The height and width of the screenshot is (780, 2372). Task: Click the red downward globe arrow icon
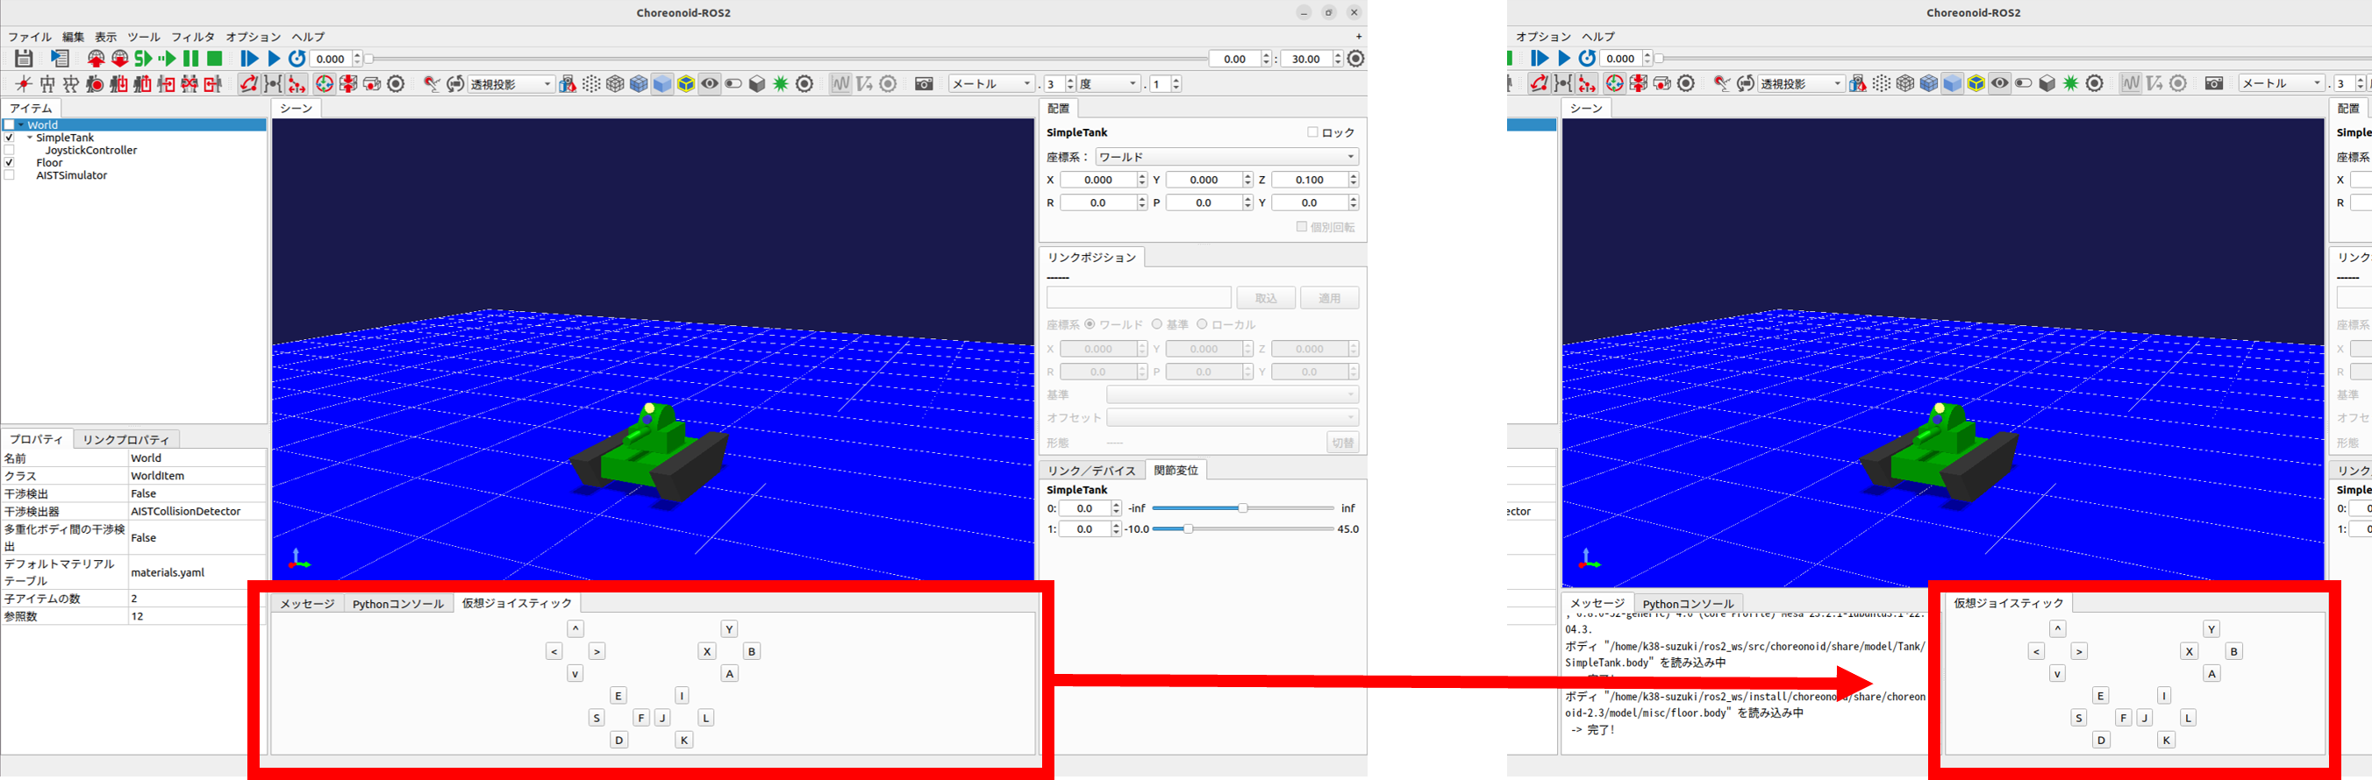119,59
